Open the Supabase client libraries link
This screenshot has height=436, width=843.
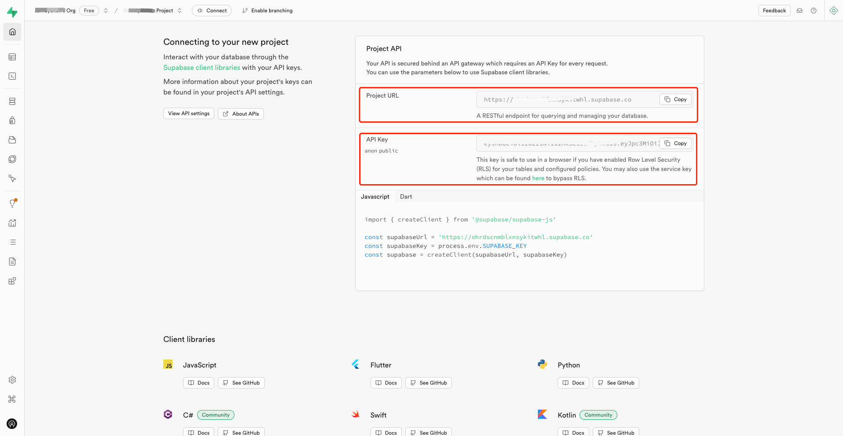pyautogui.click(x=202, y=68)
